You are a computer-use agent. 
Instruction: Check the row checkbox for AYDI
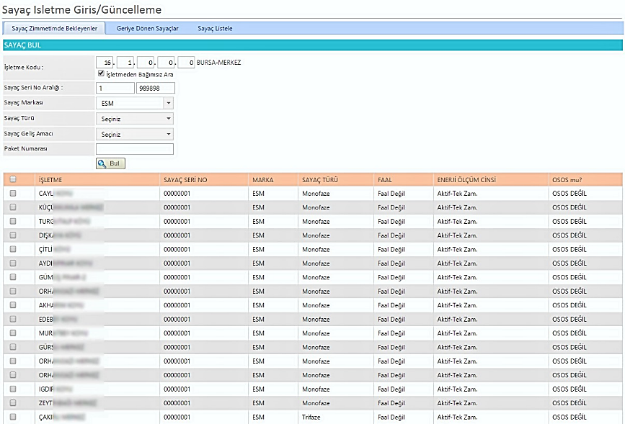point(13,263)
